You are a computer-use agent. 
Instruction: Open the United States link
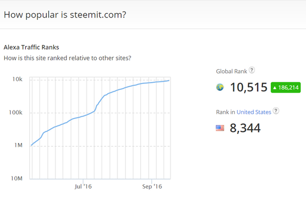254,112
